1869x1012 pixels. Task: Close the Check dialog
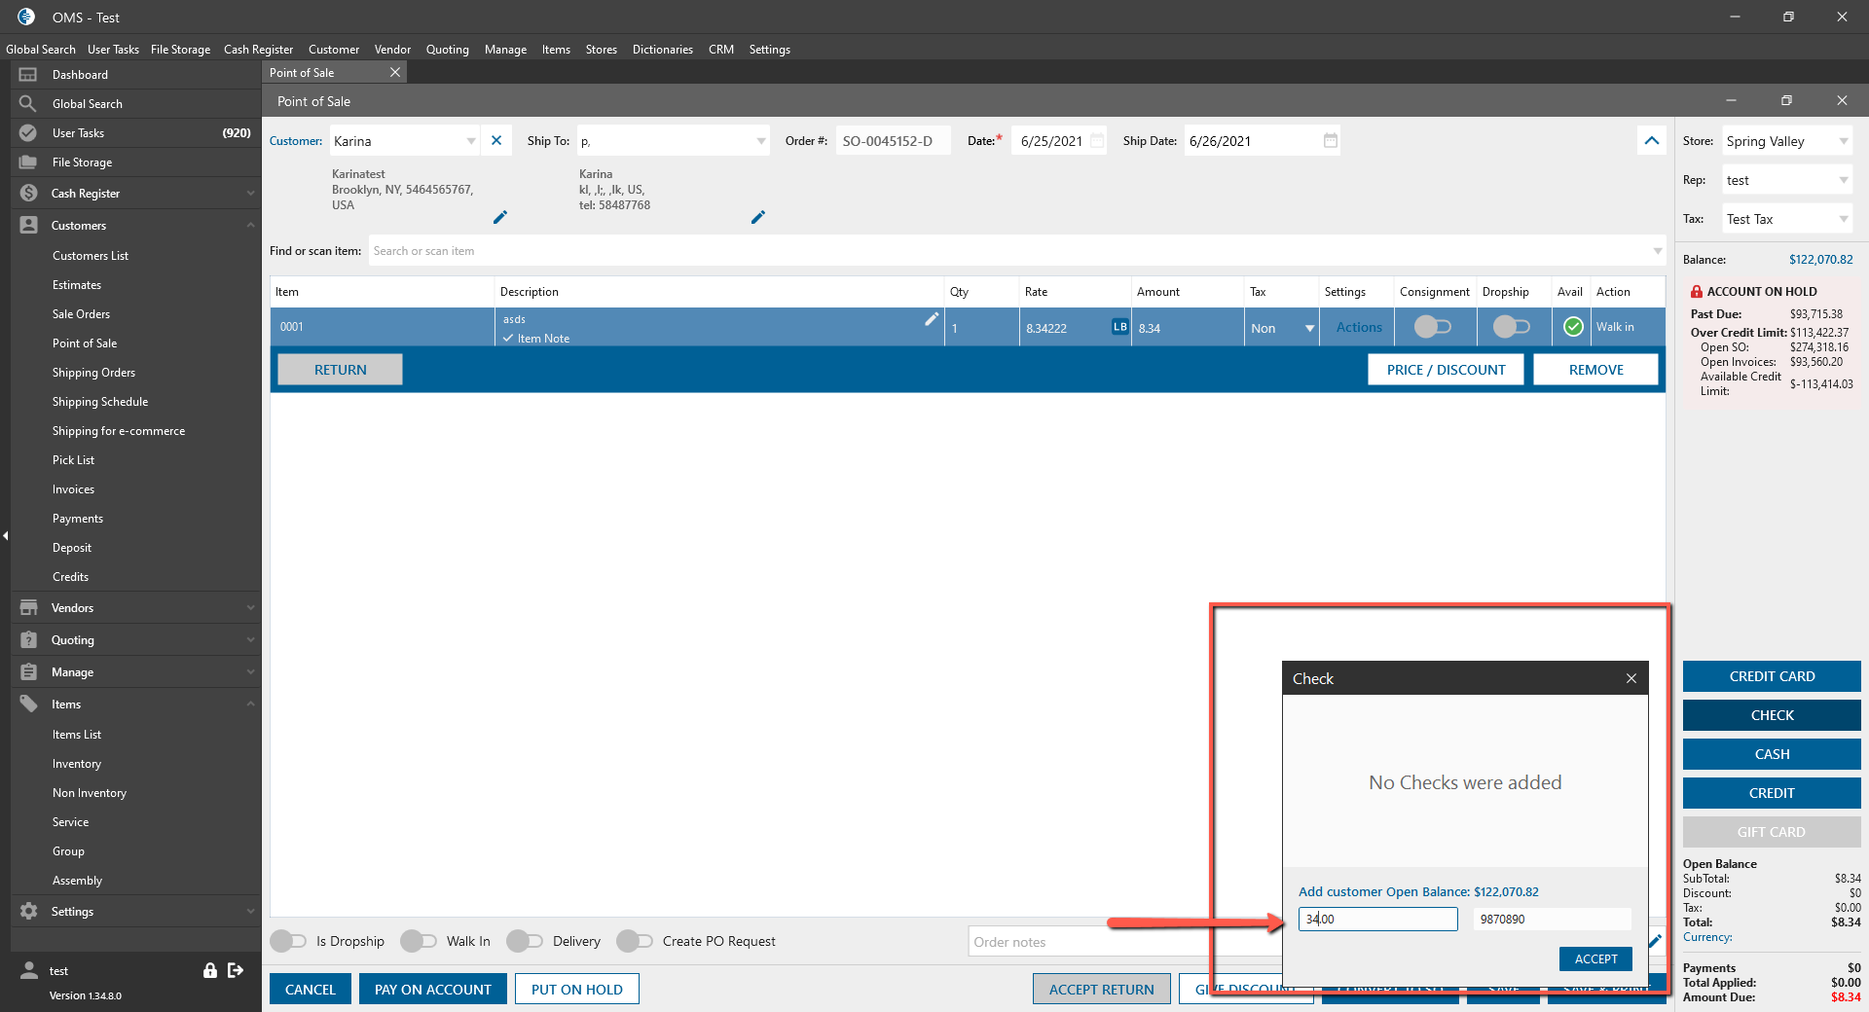(1631, 678)
